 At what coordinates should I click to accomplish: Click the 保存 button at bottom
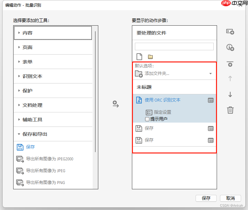click(206, 198)
